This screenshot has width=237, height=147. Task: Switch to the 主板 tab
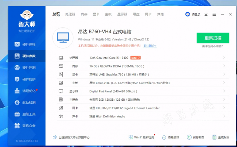click(x=108, y=14)
